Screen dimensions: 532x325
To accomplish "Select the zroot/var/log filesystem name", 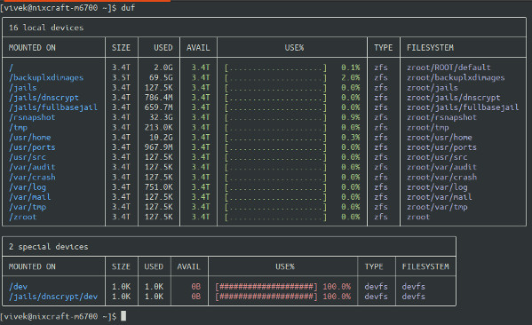I will coord(437,187).
